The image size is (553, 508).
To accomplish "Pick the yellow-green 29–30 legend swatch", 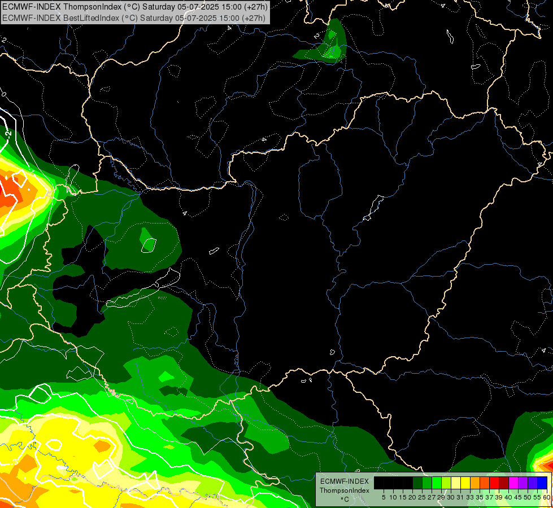I will (x=446, y=483).
